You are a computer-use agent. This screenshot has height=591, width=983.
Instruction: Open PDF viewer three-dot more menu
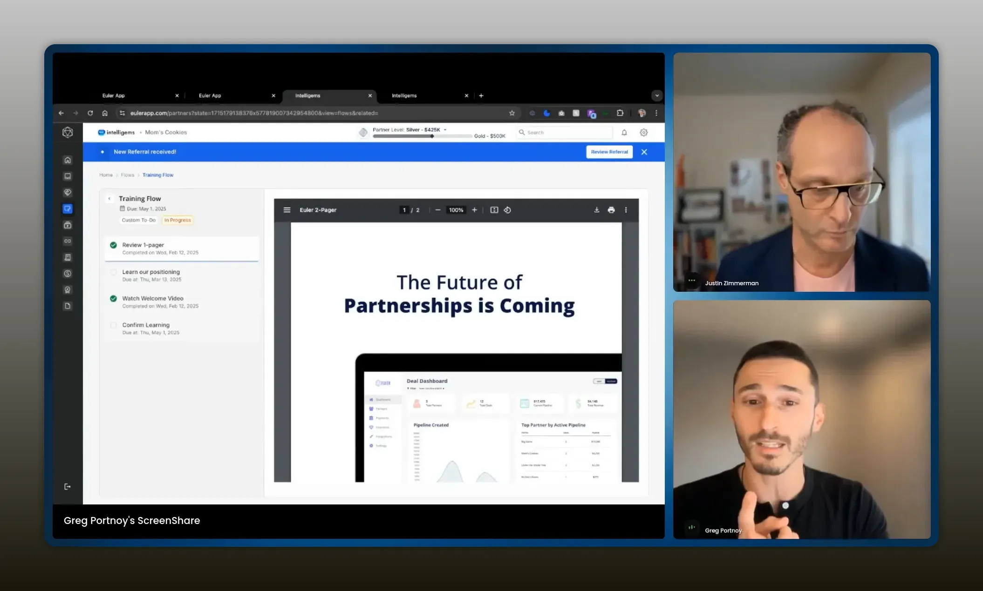pos(626,210)
